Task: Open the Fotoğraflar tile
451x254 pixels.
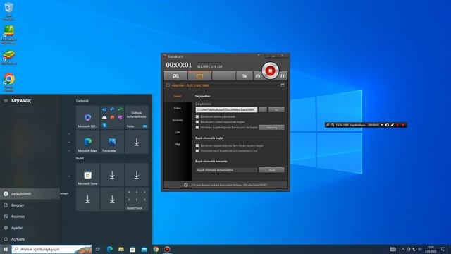Action: click(x=112, y=142)
